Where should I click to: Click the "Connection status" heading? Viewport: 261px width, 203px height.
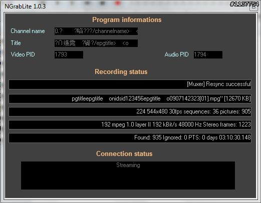(124, 153)
